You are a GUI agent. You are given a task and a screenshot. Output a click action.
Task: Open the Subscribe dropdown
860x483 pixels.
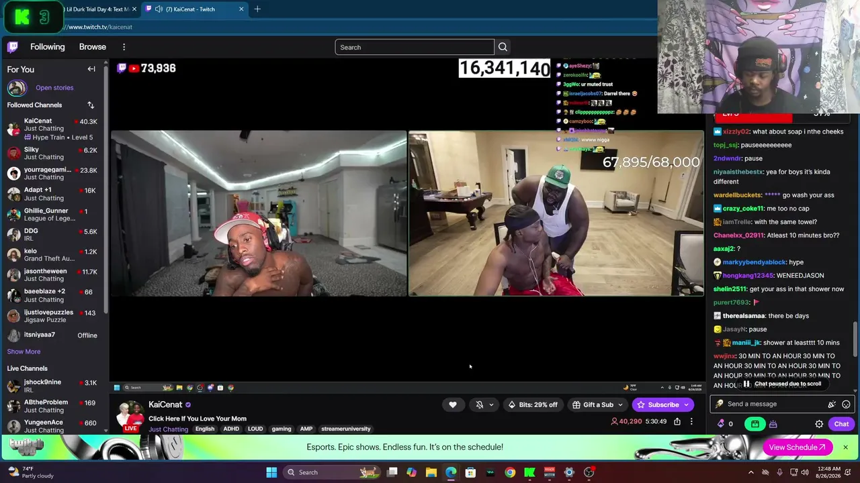(x=663, y=405)
